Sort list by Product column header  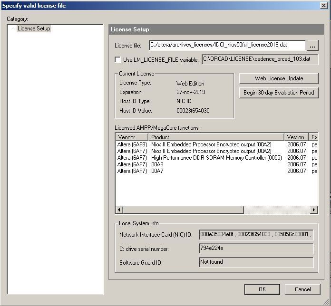coord(216,137)
